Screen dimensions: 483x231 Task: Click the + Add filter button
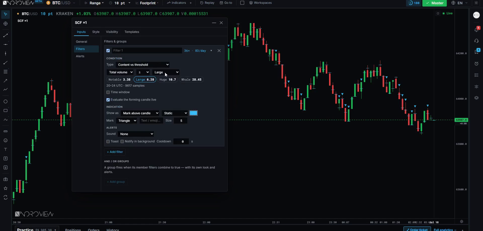115,152
